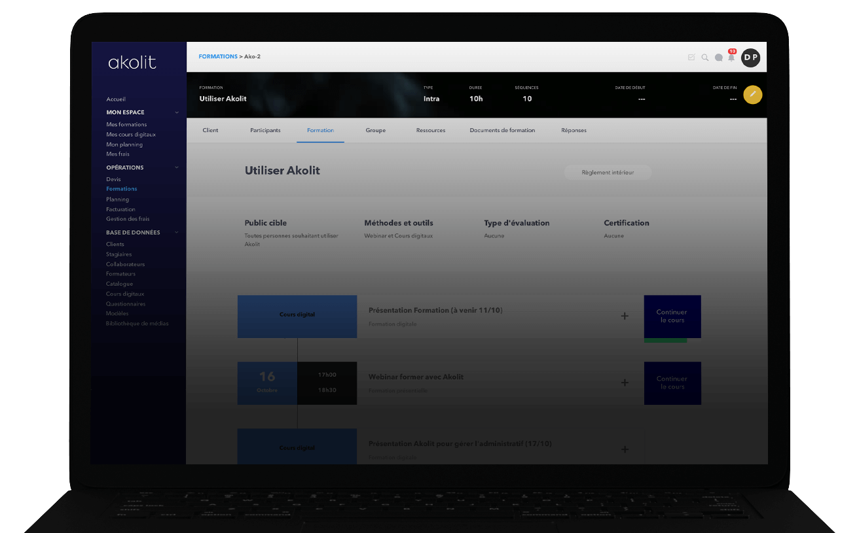Click the search magnifier icon
859x533 pixels.
click(x=705, y=58)
